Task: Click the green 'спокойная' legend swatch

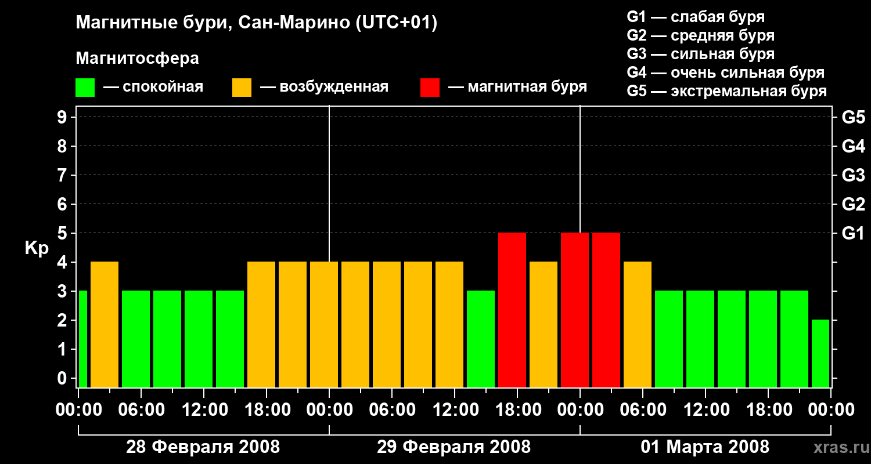Action: coord(85,88)
